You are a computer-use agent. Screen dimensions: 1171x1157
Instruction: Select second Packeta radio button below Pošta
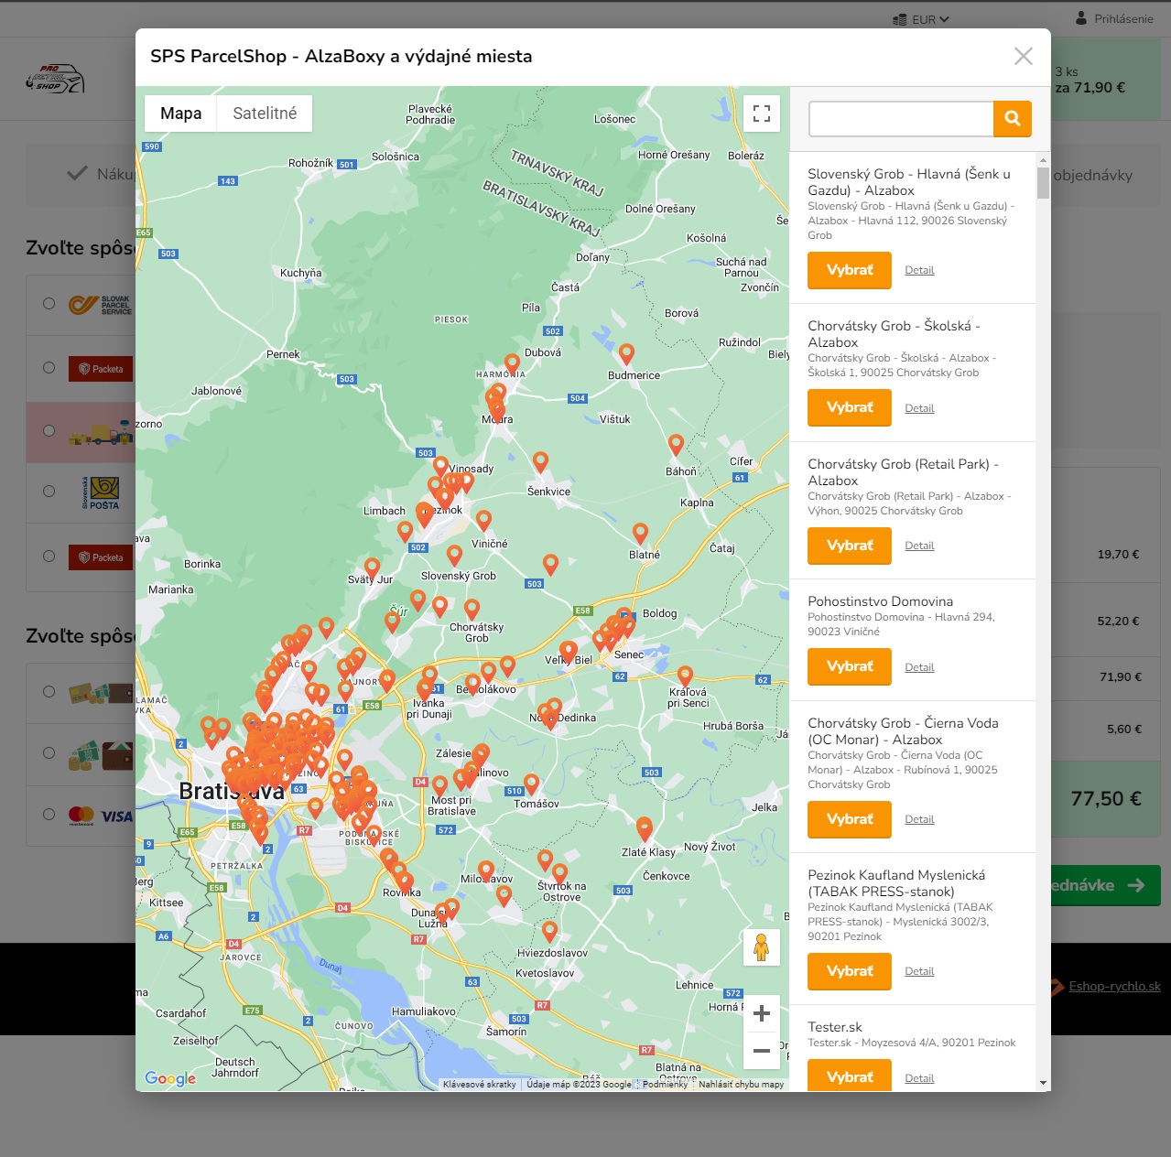coord(49,556)
